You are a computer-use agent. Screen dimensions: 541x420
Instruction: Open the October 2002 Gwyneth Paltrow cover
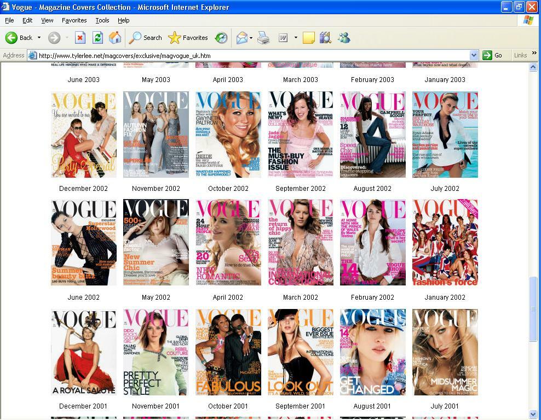[228, 135]
